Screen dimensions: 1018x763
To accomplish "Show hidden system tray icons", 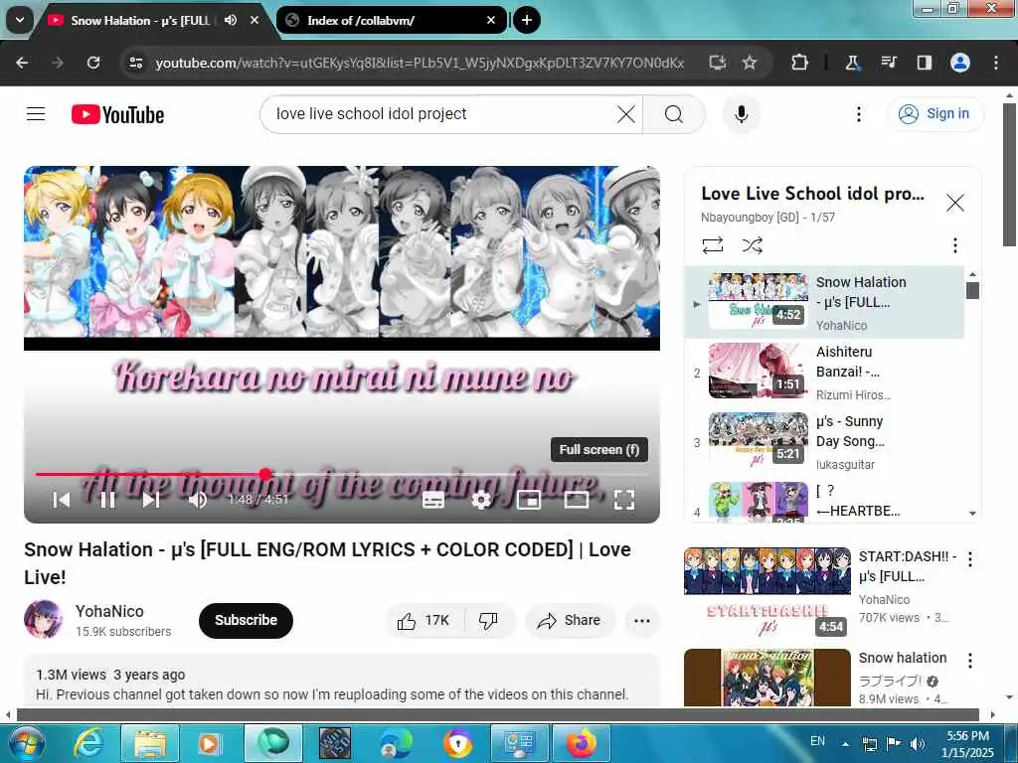I will coord(845,743).
